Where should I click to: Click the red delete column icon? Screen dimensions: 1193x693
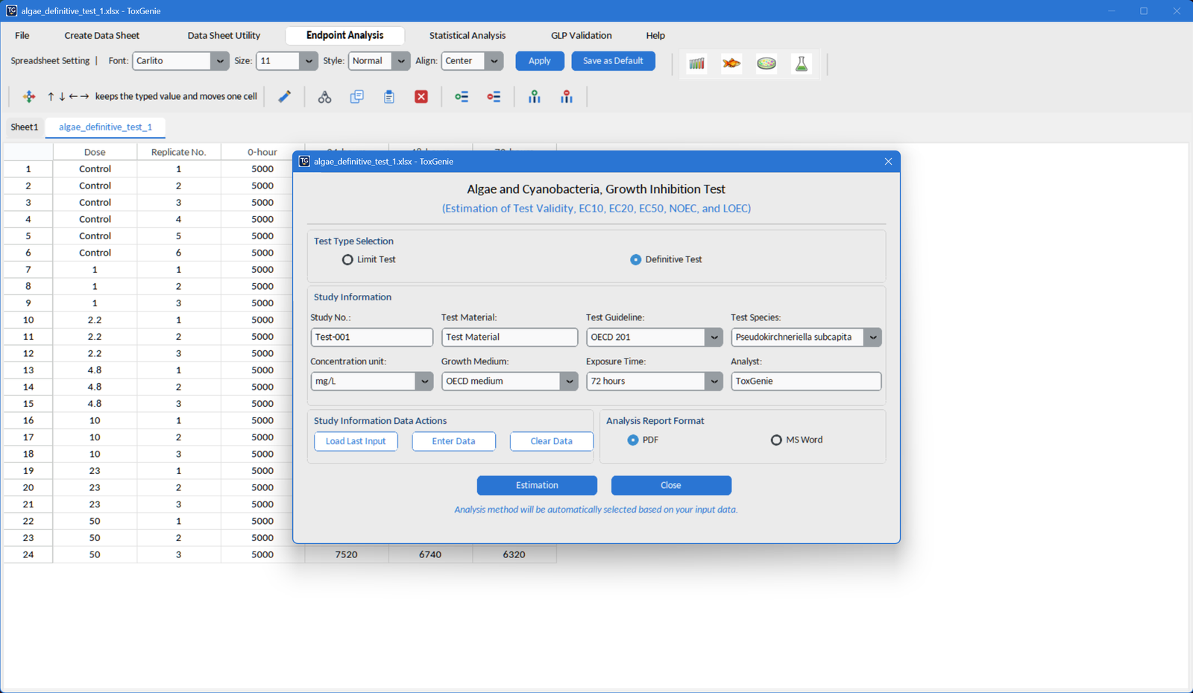567,97
